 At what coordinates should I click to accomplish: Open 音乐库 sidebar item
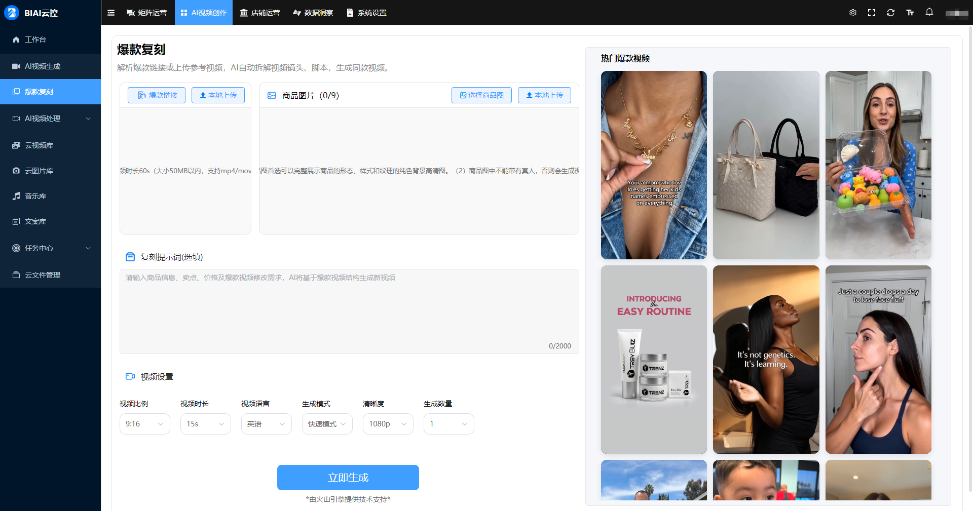(50, 196)
